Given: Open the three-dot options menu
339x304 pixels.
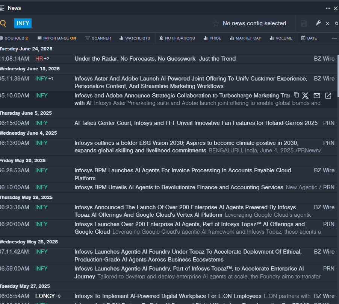Looking at the screenshot, I should point(328,8).
